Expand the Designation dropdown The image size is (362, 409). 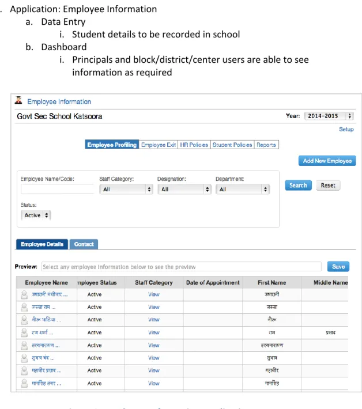tap(184, 190)
